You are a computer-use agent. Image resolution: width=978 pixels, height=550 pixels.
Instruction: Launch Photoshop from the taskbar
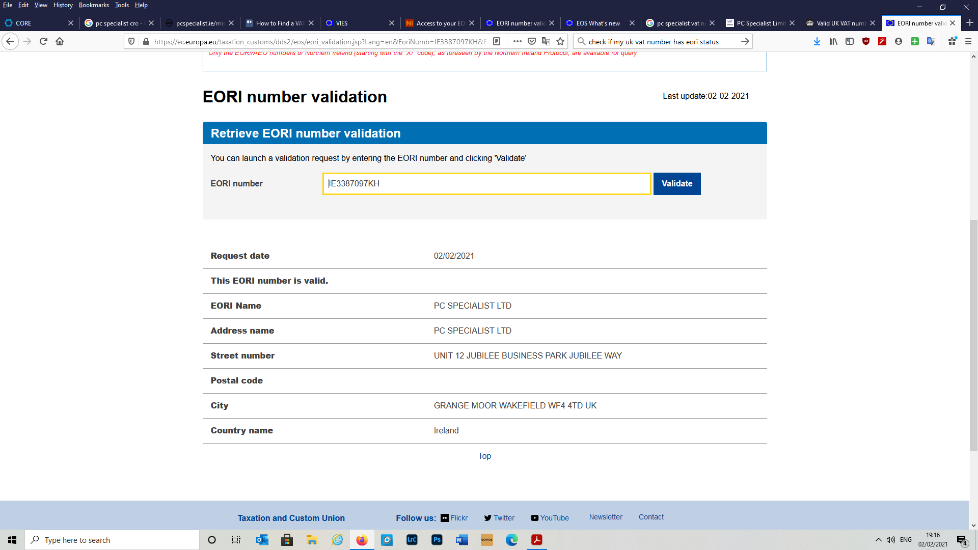pyautogui.click(x=437, y=540)
